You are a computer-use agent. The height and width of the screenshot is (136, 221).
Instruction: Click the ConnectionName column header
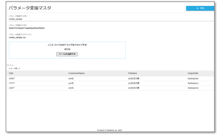click(x=76, y=73)
